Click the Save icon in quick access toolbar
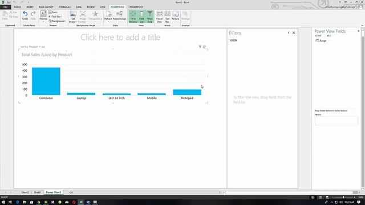This screenshot has height=205, width=365. tap(9, 2)
